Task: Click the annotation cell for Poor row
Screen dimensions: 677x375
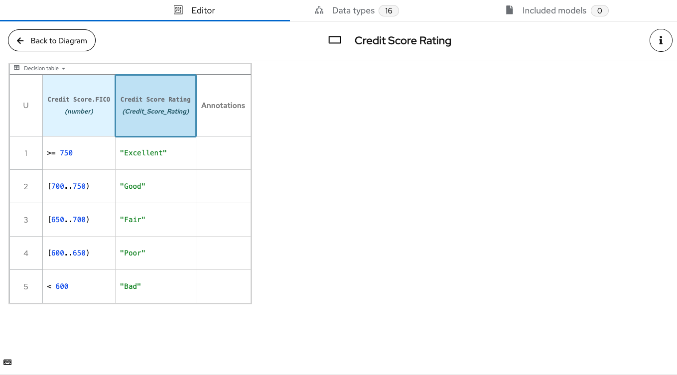Action: coord(223,253)
